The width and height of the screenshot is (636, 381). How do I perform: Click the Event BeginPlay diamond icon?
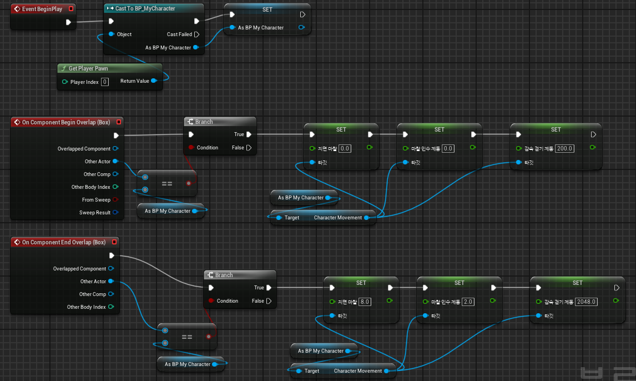click(17, 9)
